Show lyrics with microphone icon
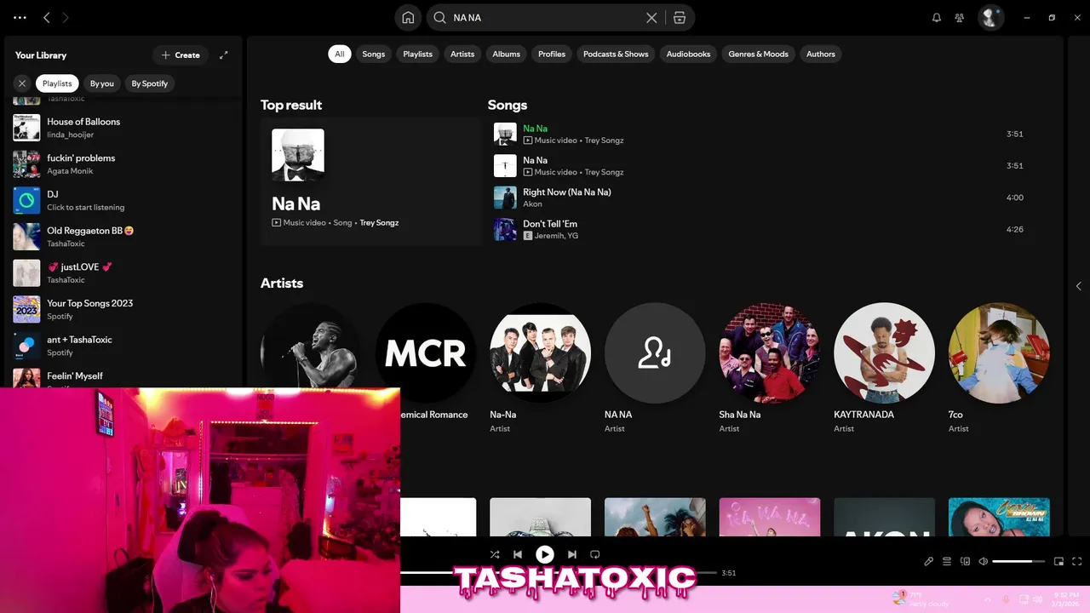Screen dimensions: 1090x613 click(929, 561)
